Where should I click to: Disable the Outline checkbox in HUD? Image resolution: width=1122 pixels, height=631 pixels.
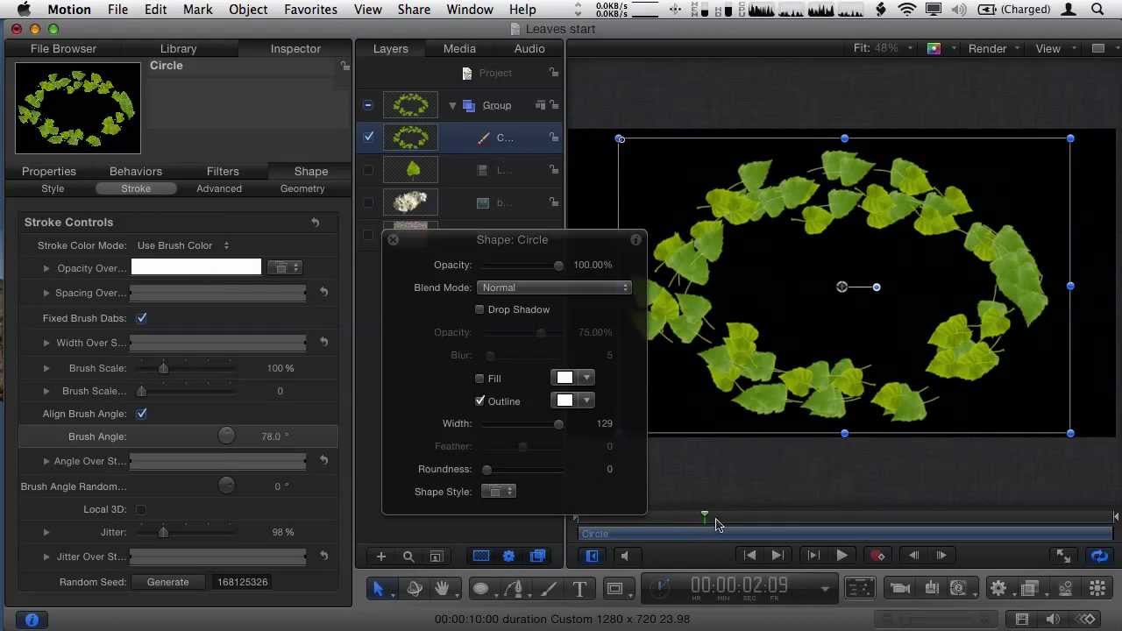[x=479, y=401]
